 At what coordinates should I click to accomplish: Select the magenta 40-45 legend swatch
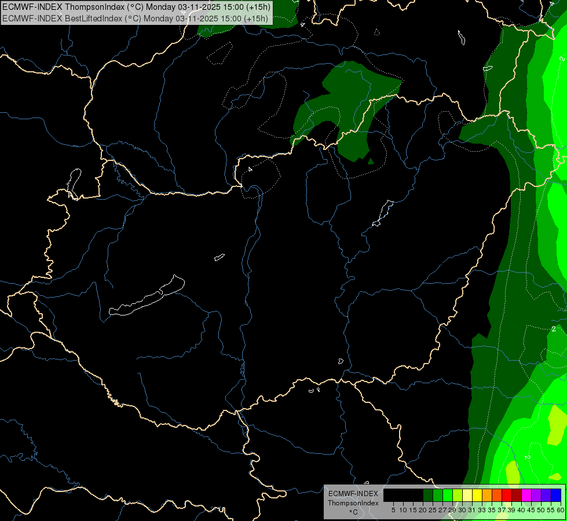click(x=526, y=495)
